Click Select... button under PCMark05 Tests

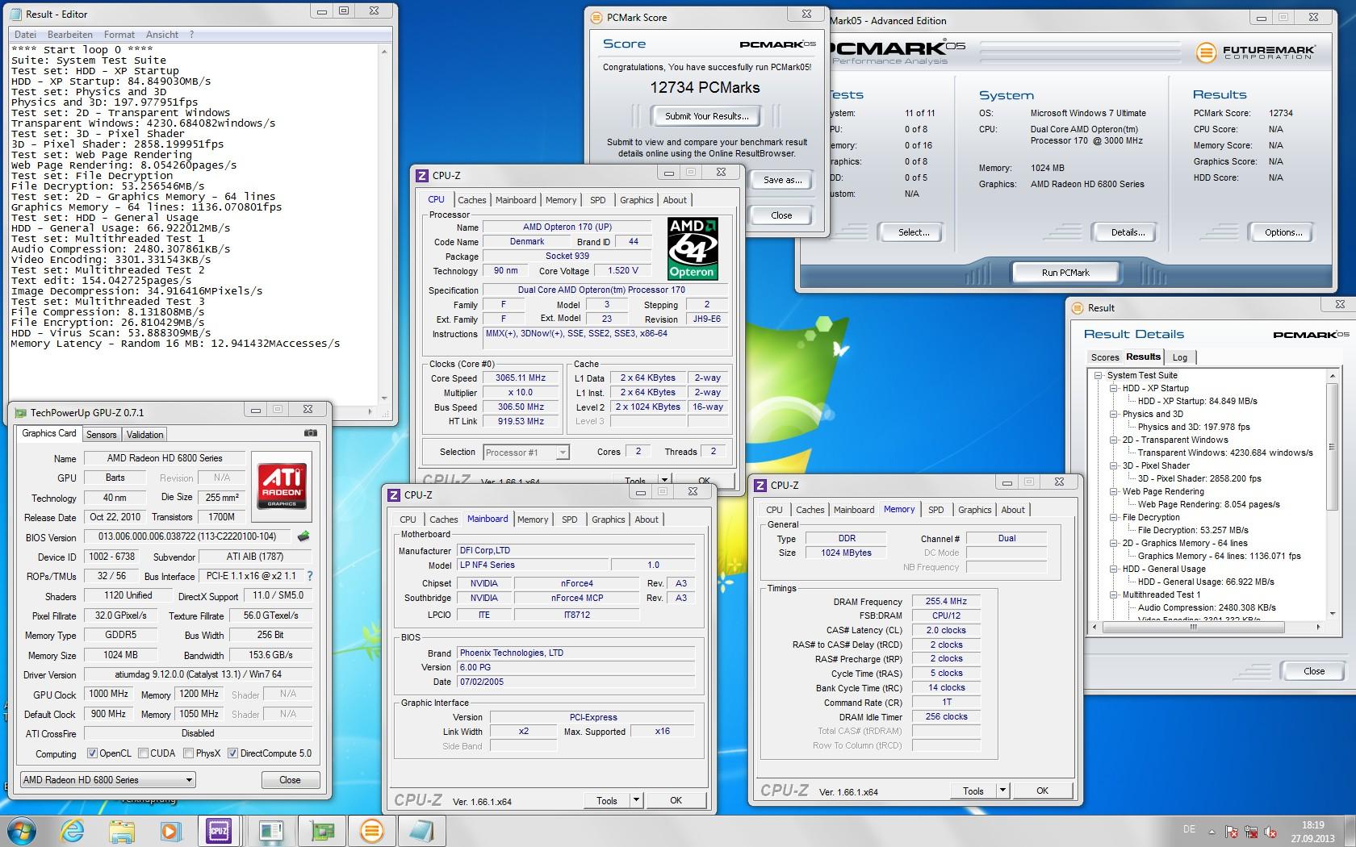click(914, 232)
